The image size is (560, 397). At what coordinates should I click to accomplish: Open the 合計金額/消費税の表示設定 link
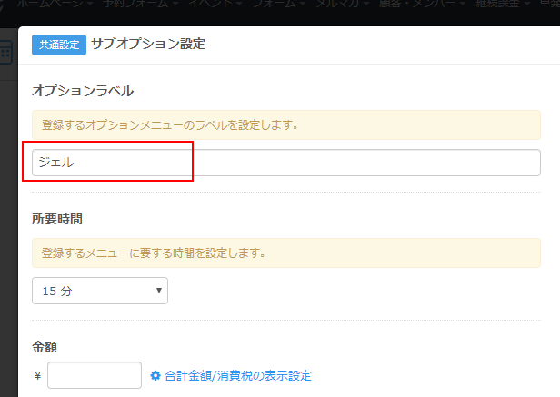pyautogui.click(x=237, y=375)
